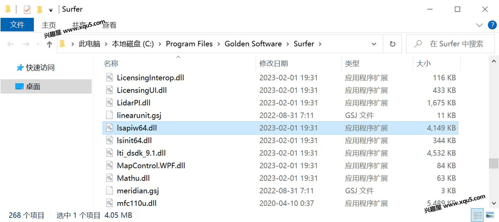
Task: Click the new folder quick access icon
Action: (x=40, y=9)
